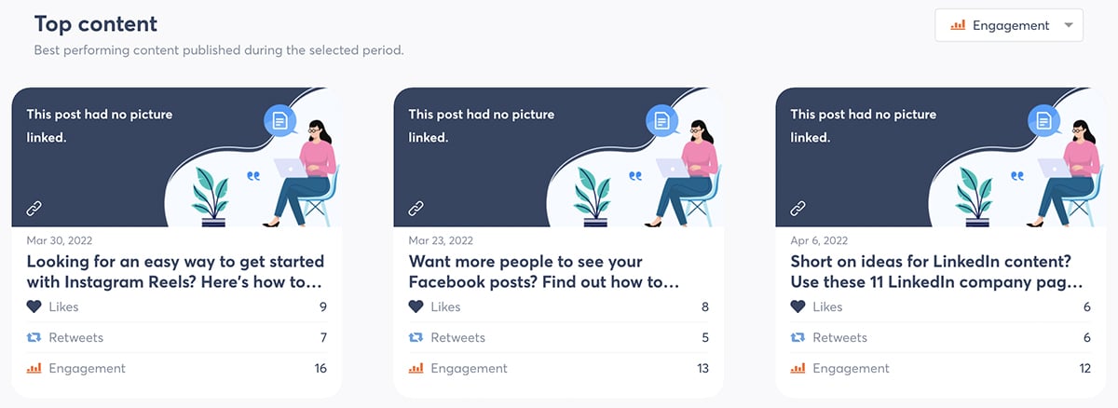Viewport: 1118px width, 408px height.
Task: Click the Top content heading
Action: click(96, 24)
